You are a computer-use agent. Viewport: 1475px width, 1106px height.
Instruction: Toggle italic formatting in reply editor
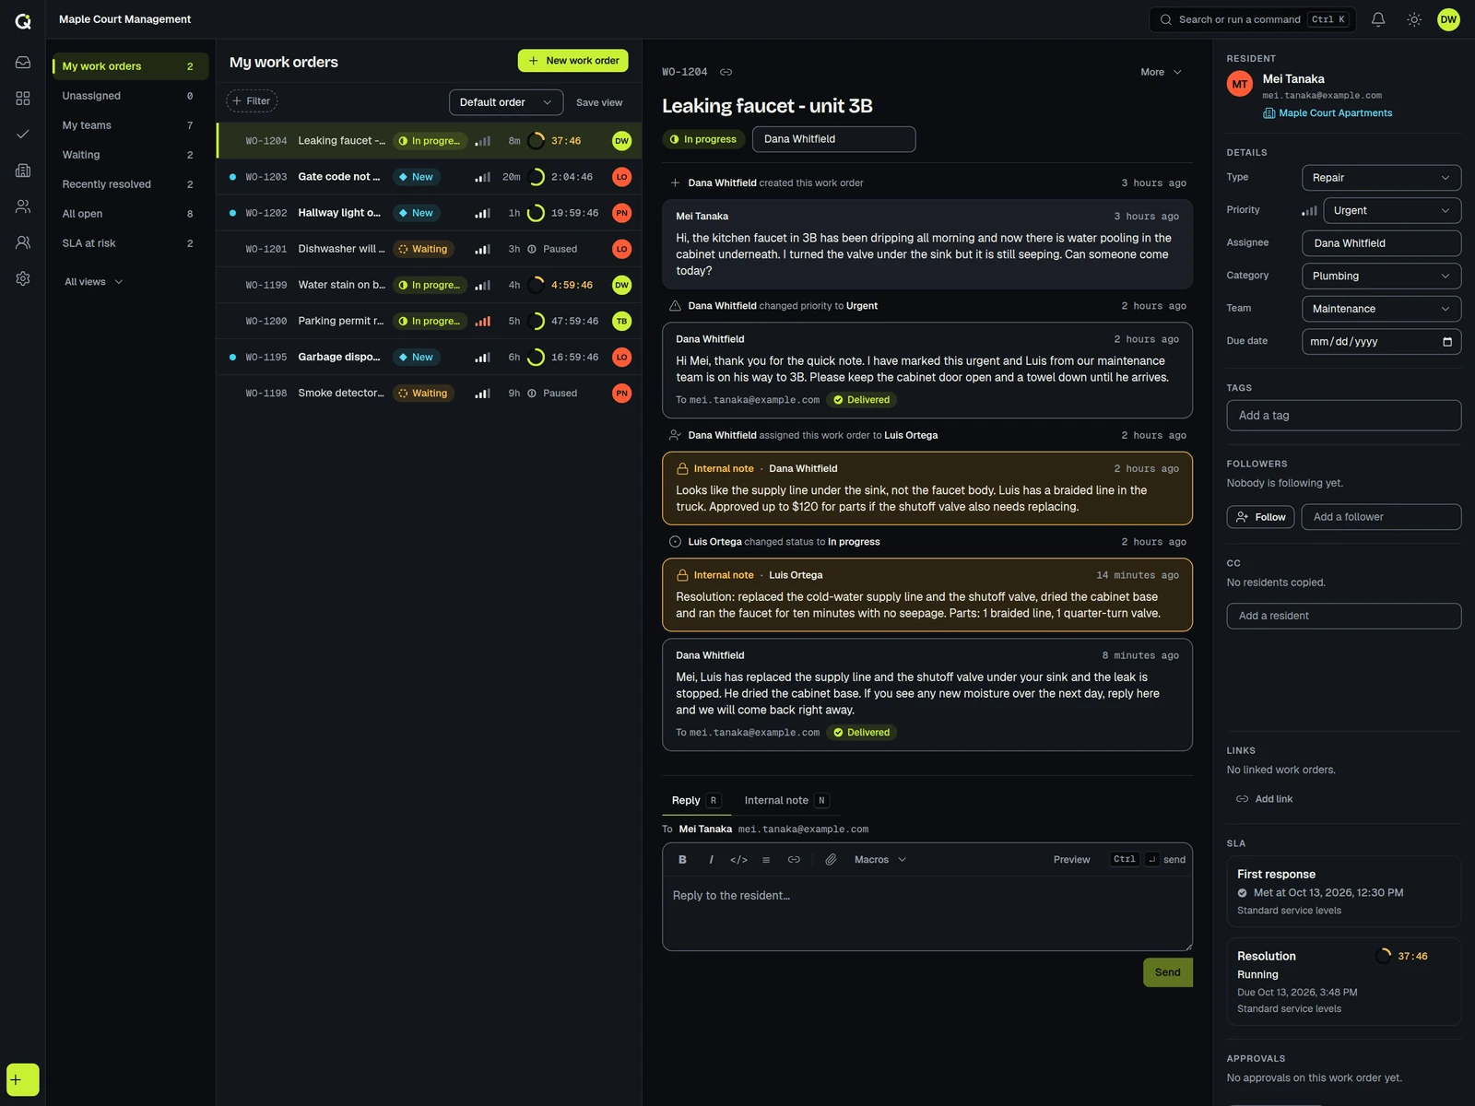click(x=711, y=859)
